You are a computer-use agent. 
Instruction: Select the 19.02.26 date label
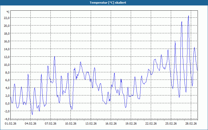pos(131,124)
